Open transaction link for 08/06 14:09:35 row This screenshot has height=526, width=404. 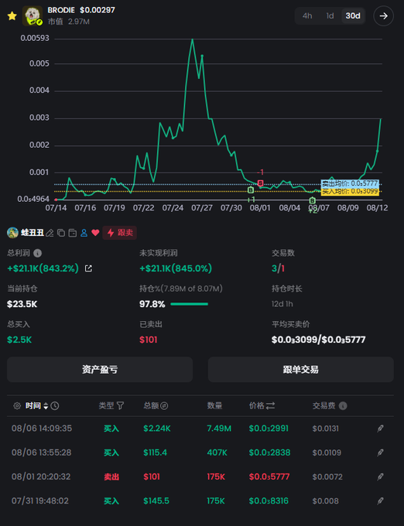point(380,429)
